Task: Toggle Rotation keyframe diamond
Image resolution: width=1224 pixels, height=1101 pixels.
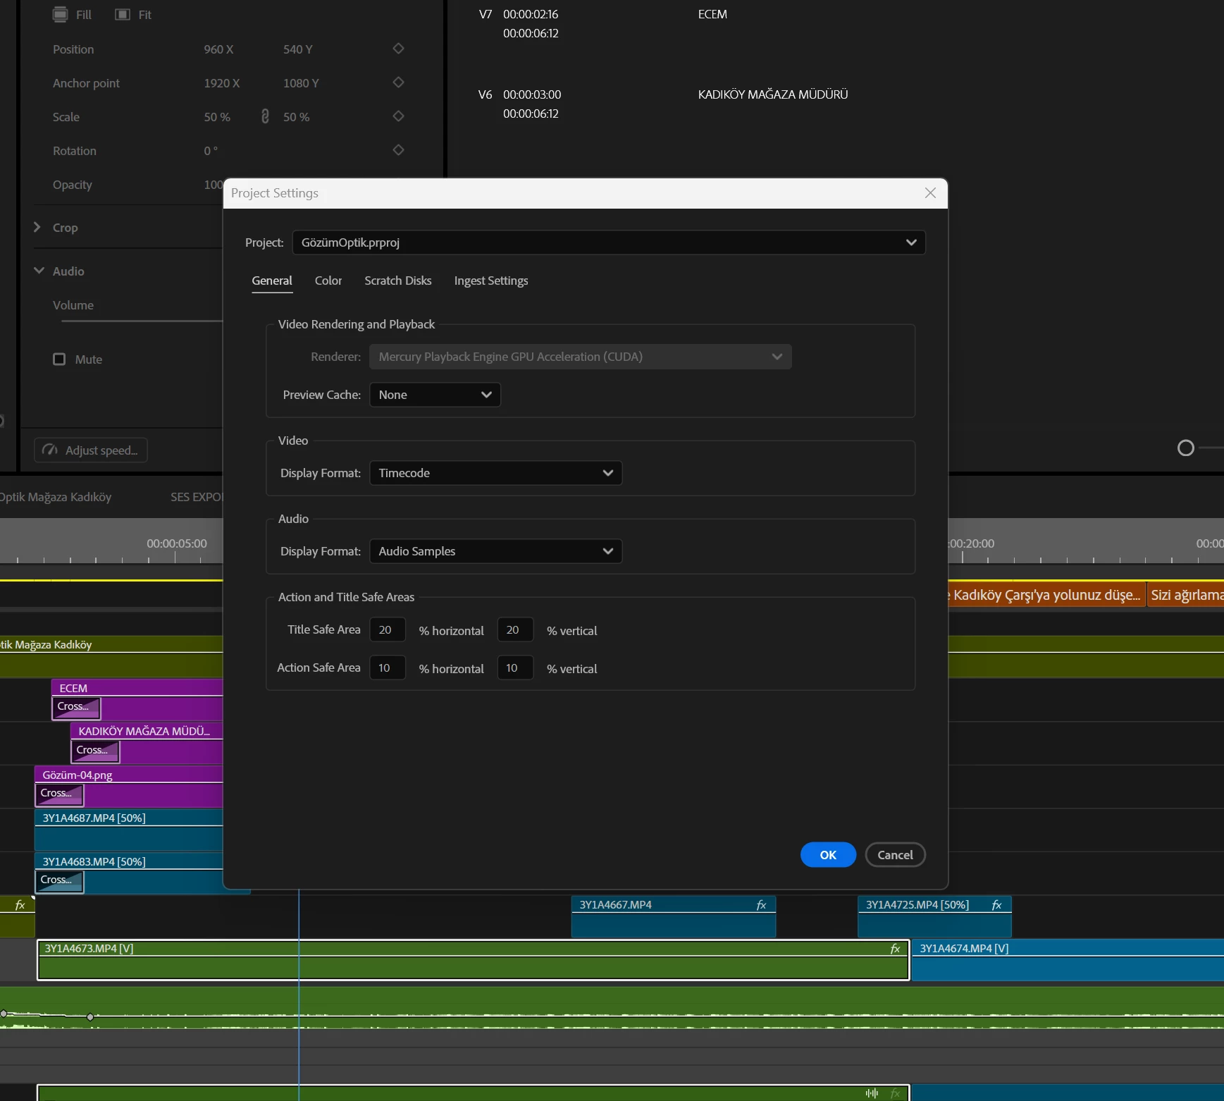Action: [398, 150]
